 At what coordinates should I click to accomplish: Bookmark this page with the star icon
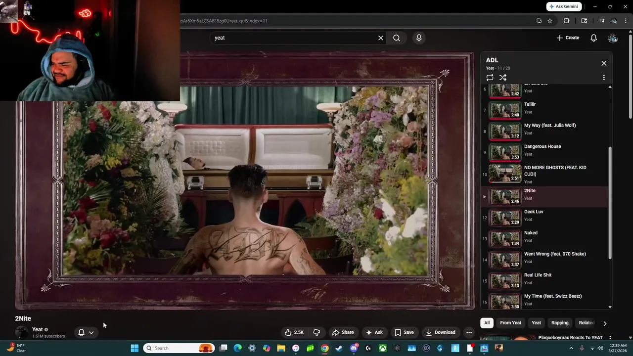(550, 21)
